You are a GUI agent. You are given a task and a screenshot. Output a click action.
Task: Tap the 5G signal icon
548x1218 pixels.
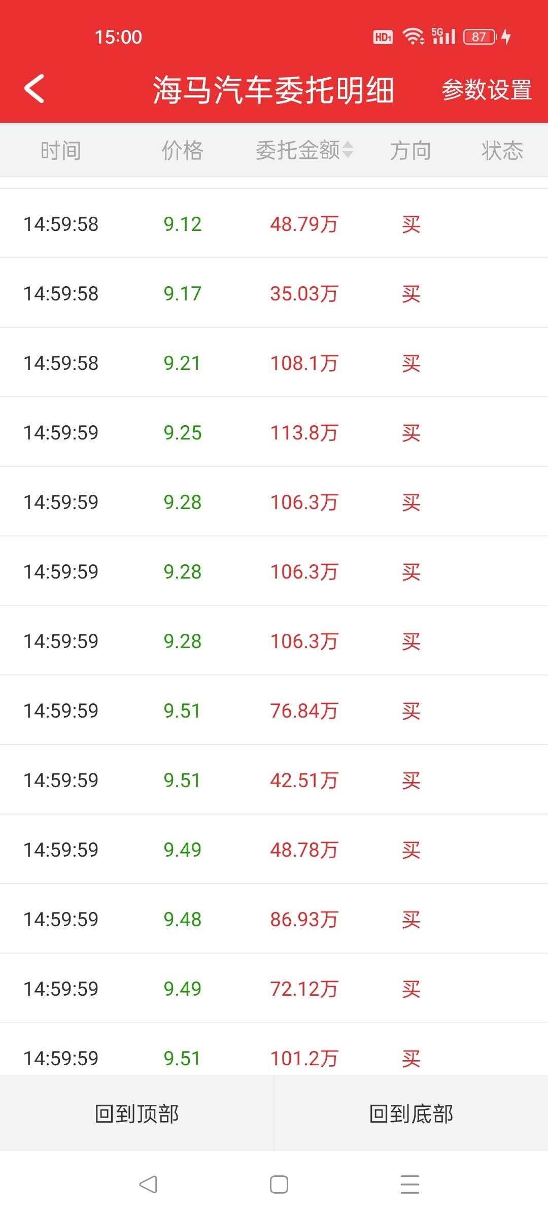click(443, 37)
